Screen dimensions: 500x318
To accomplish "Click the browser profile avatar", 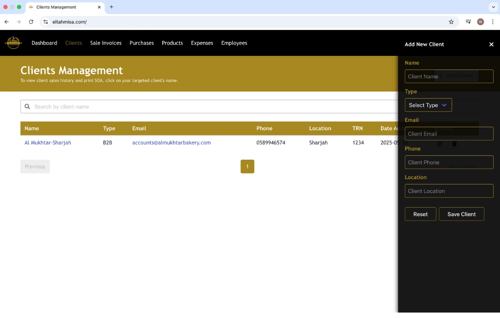I will [x=480, y=22].
